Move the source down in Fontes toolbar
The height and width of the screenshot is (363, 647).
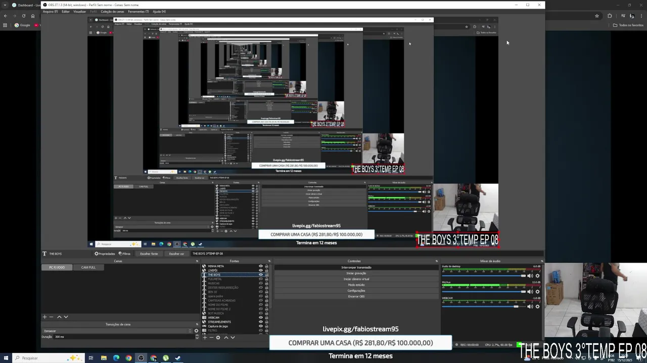233,337
